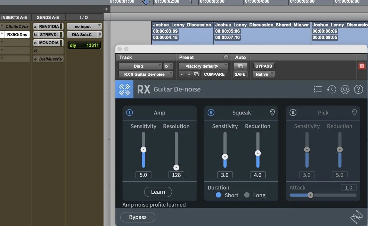Select Short squeak duration

218,195
